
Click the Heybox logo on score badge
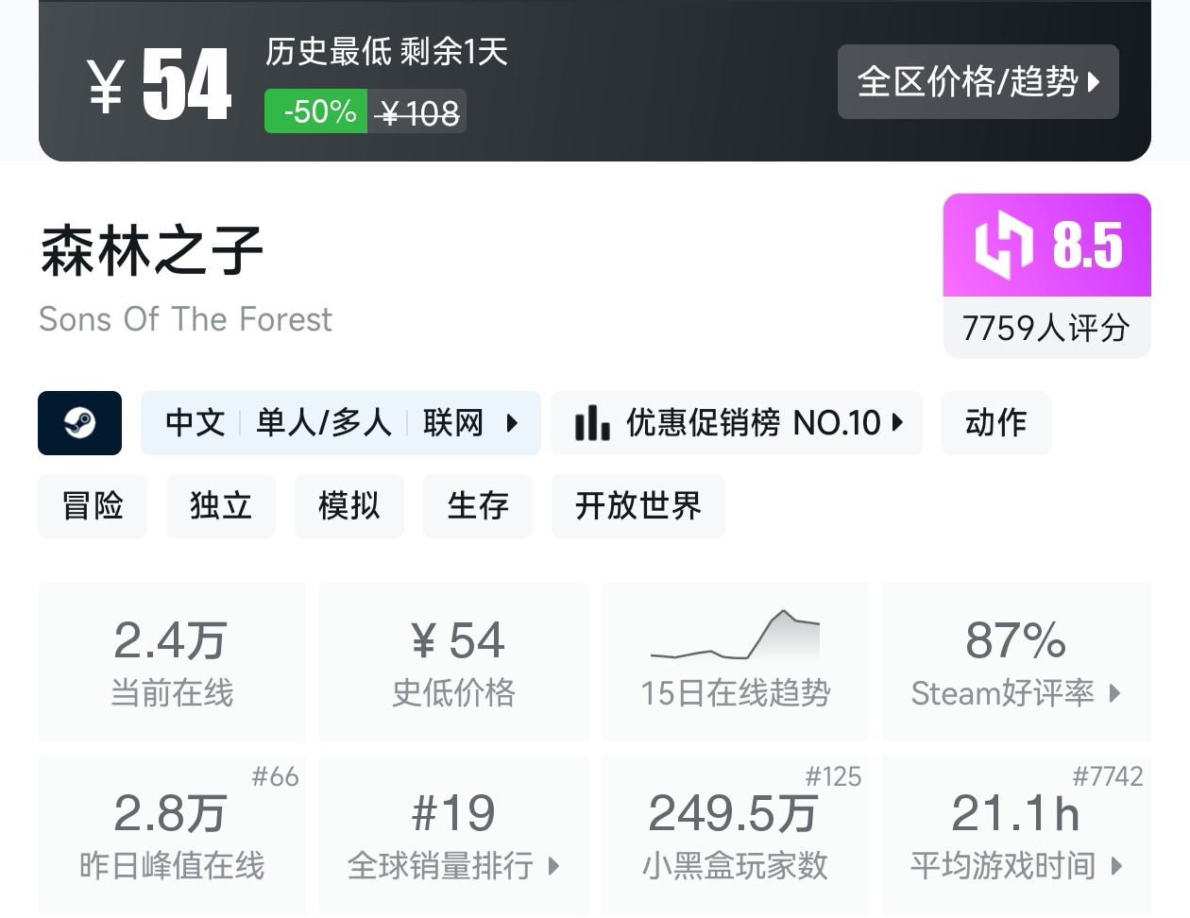pyautogui.click(x=1003, y=246)
